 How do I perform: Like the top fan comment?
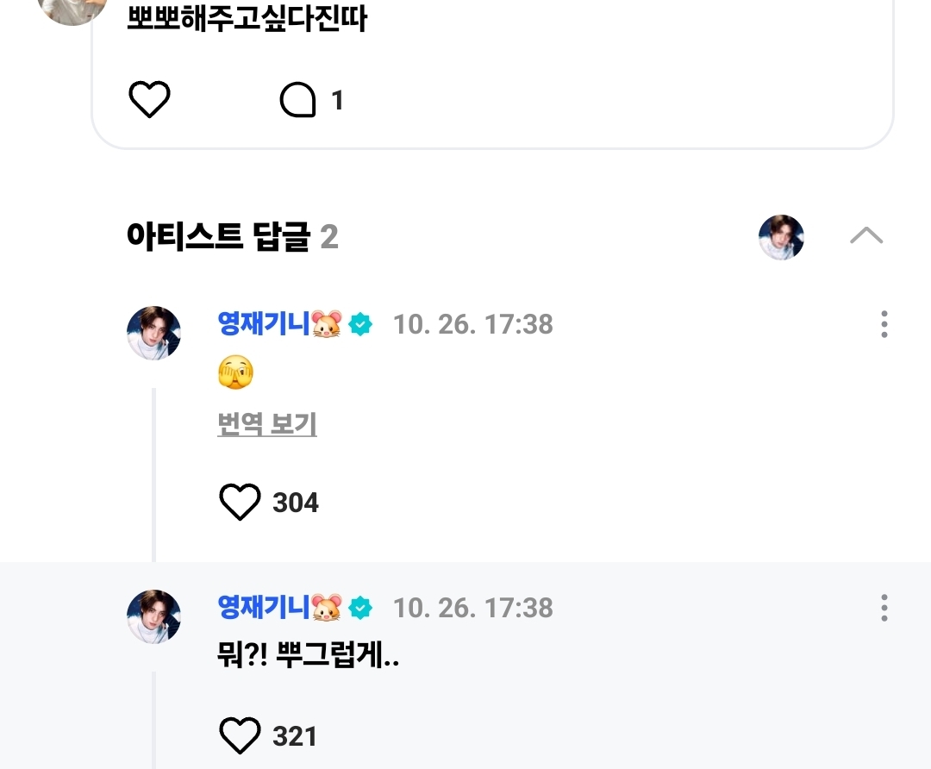tap(150, 100)
